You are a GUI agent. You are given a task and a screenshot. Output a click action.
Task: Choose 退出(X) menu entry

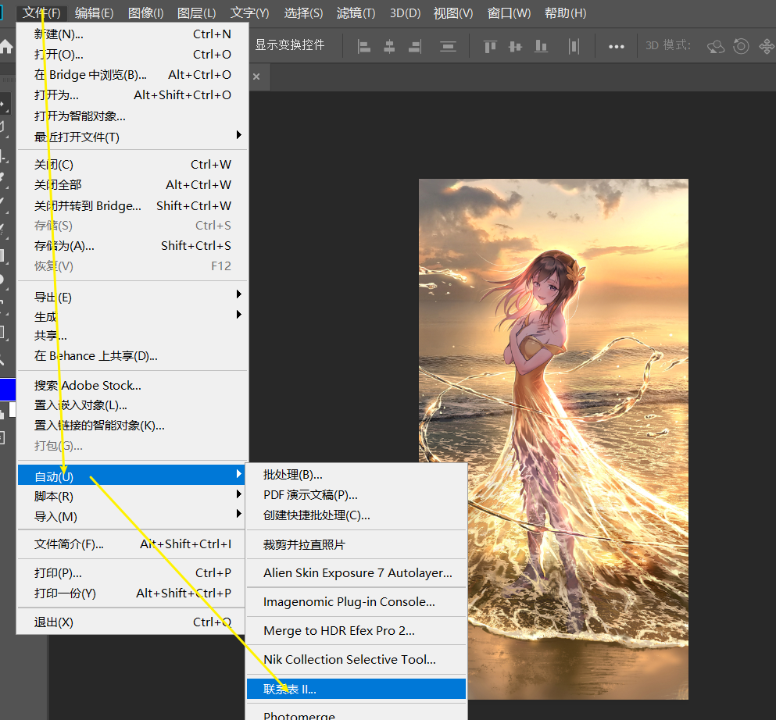click(132, 622)
